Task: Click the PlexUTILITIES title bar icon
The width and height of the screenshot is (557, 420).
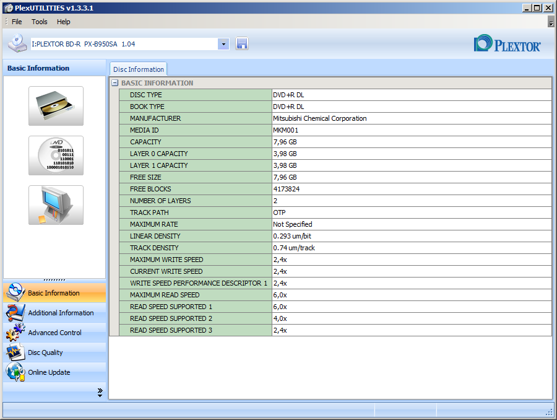Action: coord(9,8)
